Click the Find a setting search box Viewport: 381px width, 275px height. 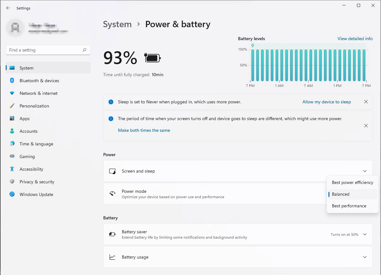(48, 50)
